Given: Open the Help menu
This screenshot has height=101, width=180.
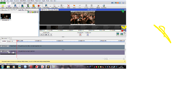Looking at the screenshot, I should coord(55,1).
